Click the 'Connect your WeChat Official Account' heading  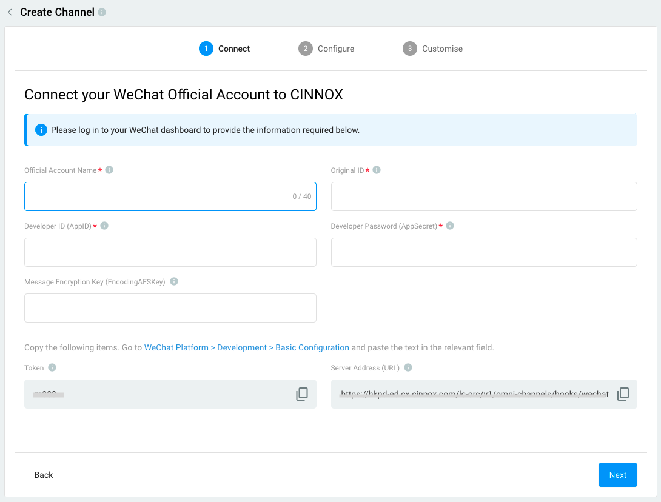(x=184, y=95)
